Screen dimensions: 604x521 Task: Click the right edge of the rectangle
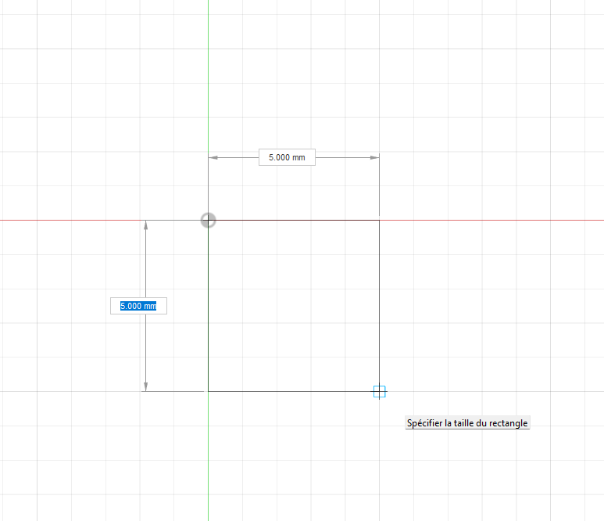379,305
